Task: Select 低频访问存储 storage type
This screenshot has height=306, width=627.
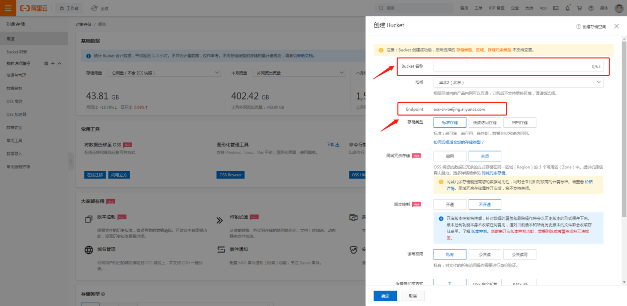Action: (484, 122)
